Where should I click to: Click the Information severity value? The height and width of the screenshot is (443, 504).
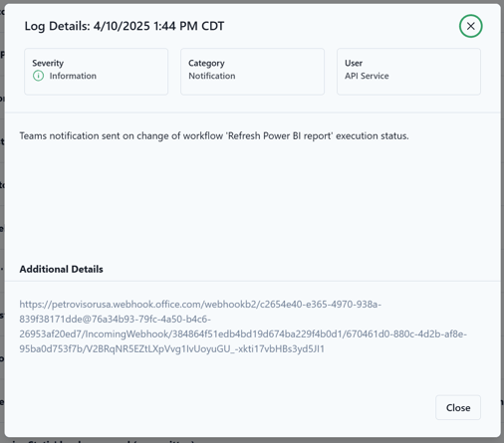tap(73, 76)
